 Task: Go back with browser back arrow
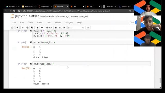(6, 11)
